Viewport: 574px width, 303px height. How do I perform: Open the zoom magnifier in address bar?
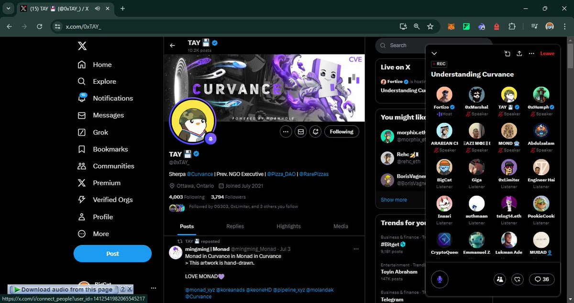coord(417,26)
